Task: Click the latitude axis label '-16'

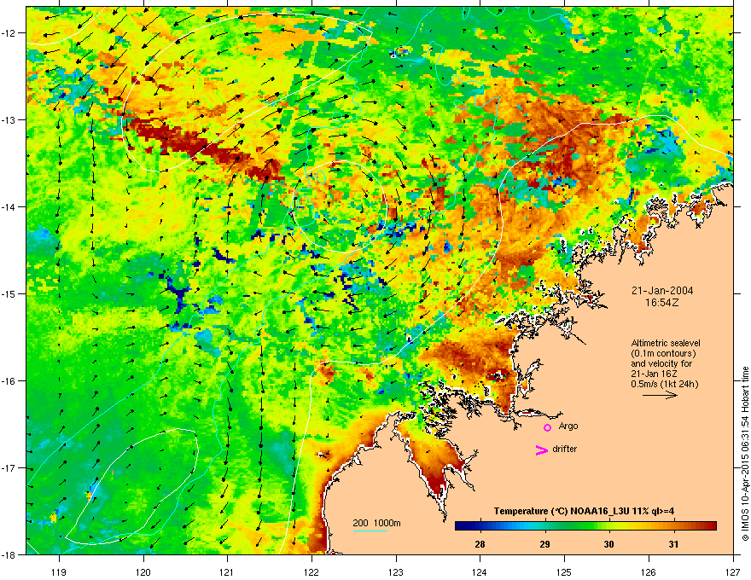Action: coord(9,381)
